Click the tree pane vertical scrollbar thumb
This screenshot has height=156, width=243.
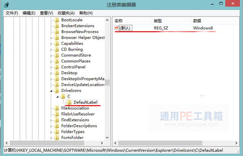pos(107,82)
